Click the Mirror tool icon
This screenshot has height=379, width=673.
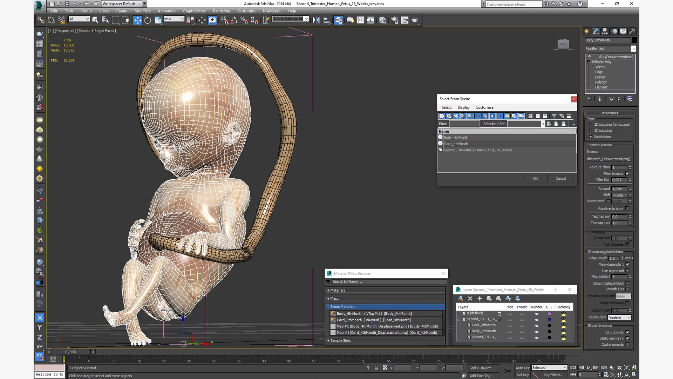316,20
